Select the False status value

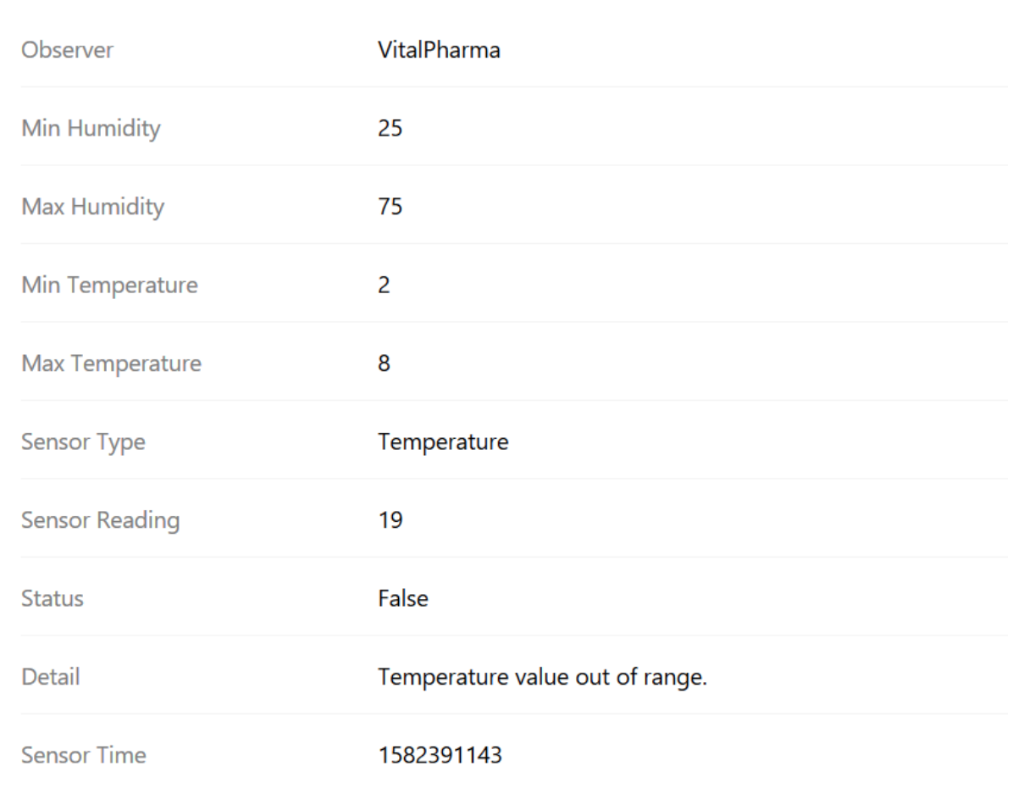[x=403, y=599]
